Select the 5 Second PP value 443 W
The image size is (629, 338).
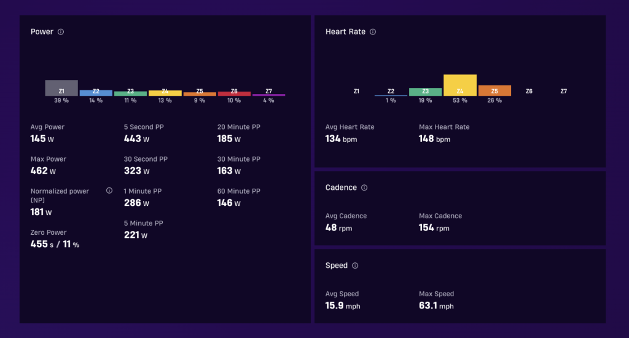coord(136,139)
